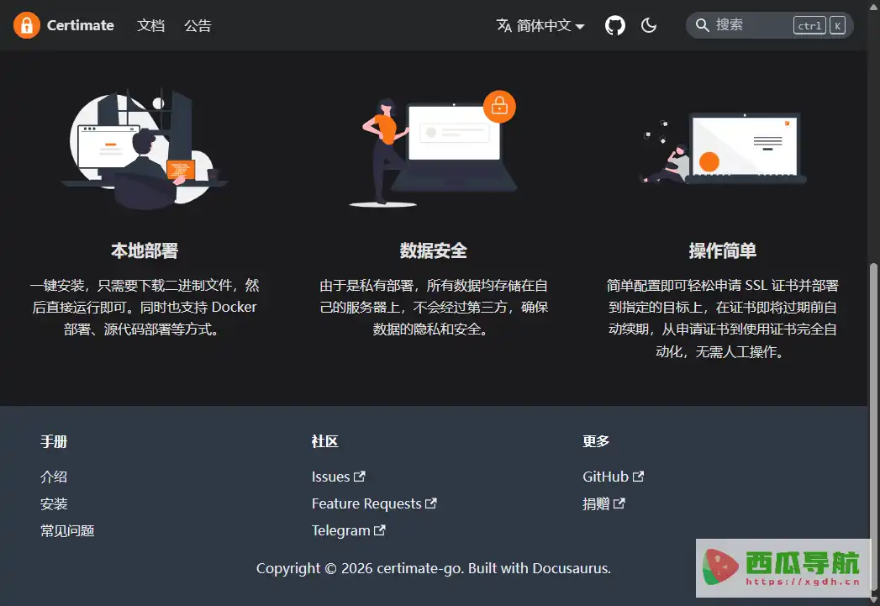Click the 本地部署 illustration

click(x=145, y=149)
